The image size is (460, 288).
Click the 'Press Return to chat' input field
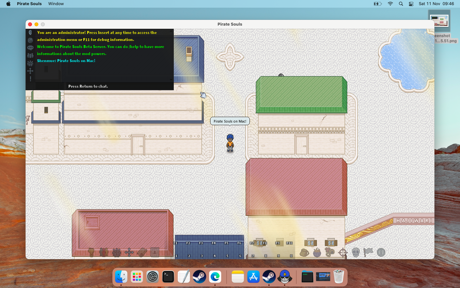coord(118,86)
